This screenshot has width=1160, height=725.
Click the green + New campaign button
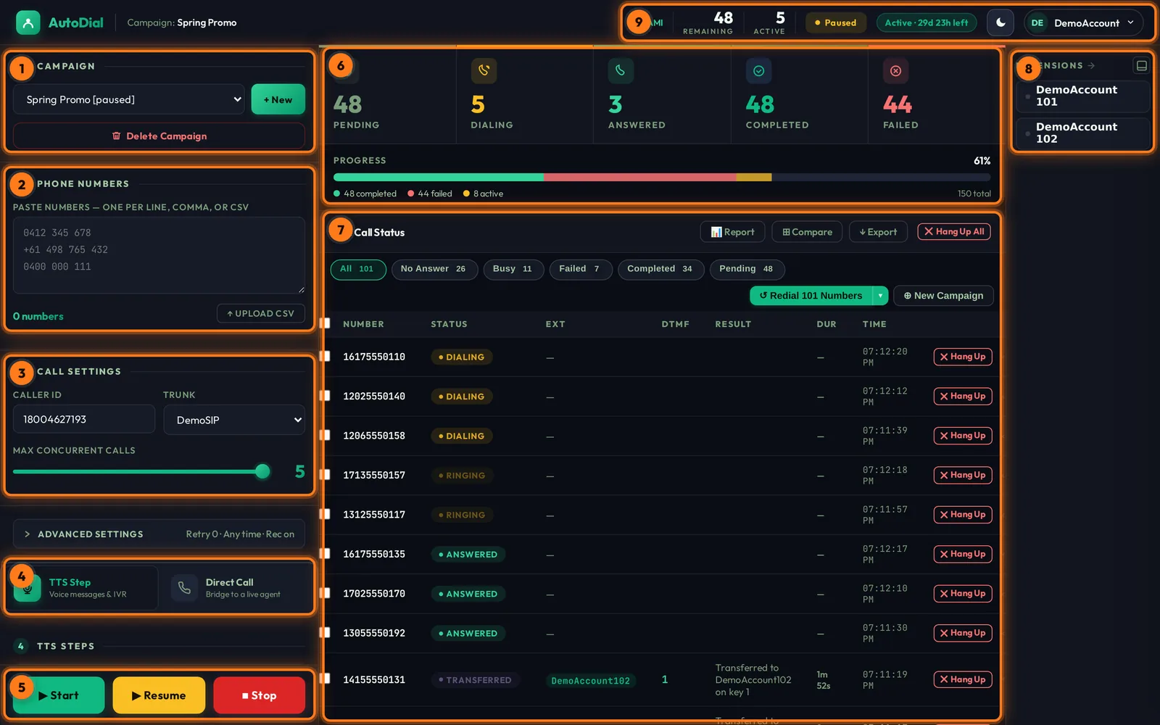point(278,99)
